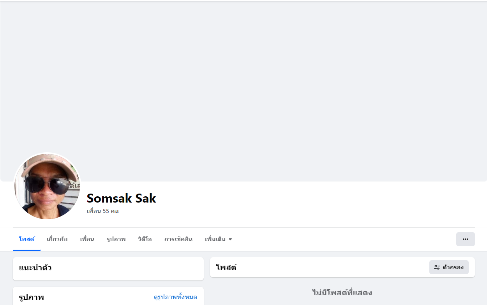The image size is (487, 305).
Task: Expand the เพิ่มเติม tab label
Action: [x=215, y=239]
